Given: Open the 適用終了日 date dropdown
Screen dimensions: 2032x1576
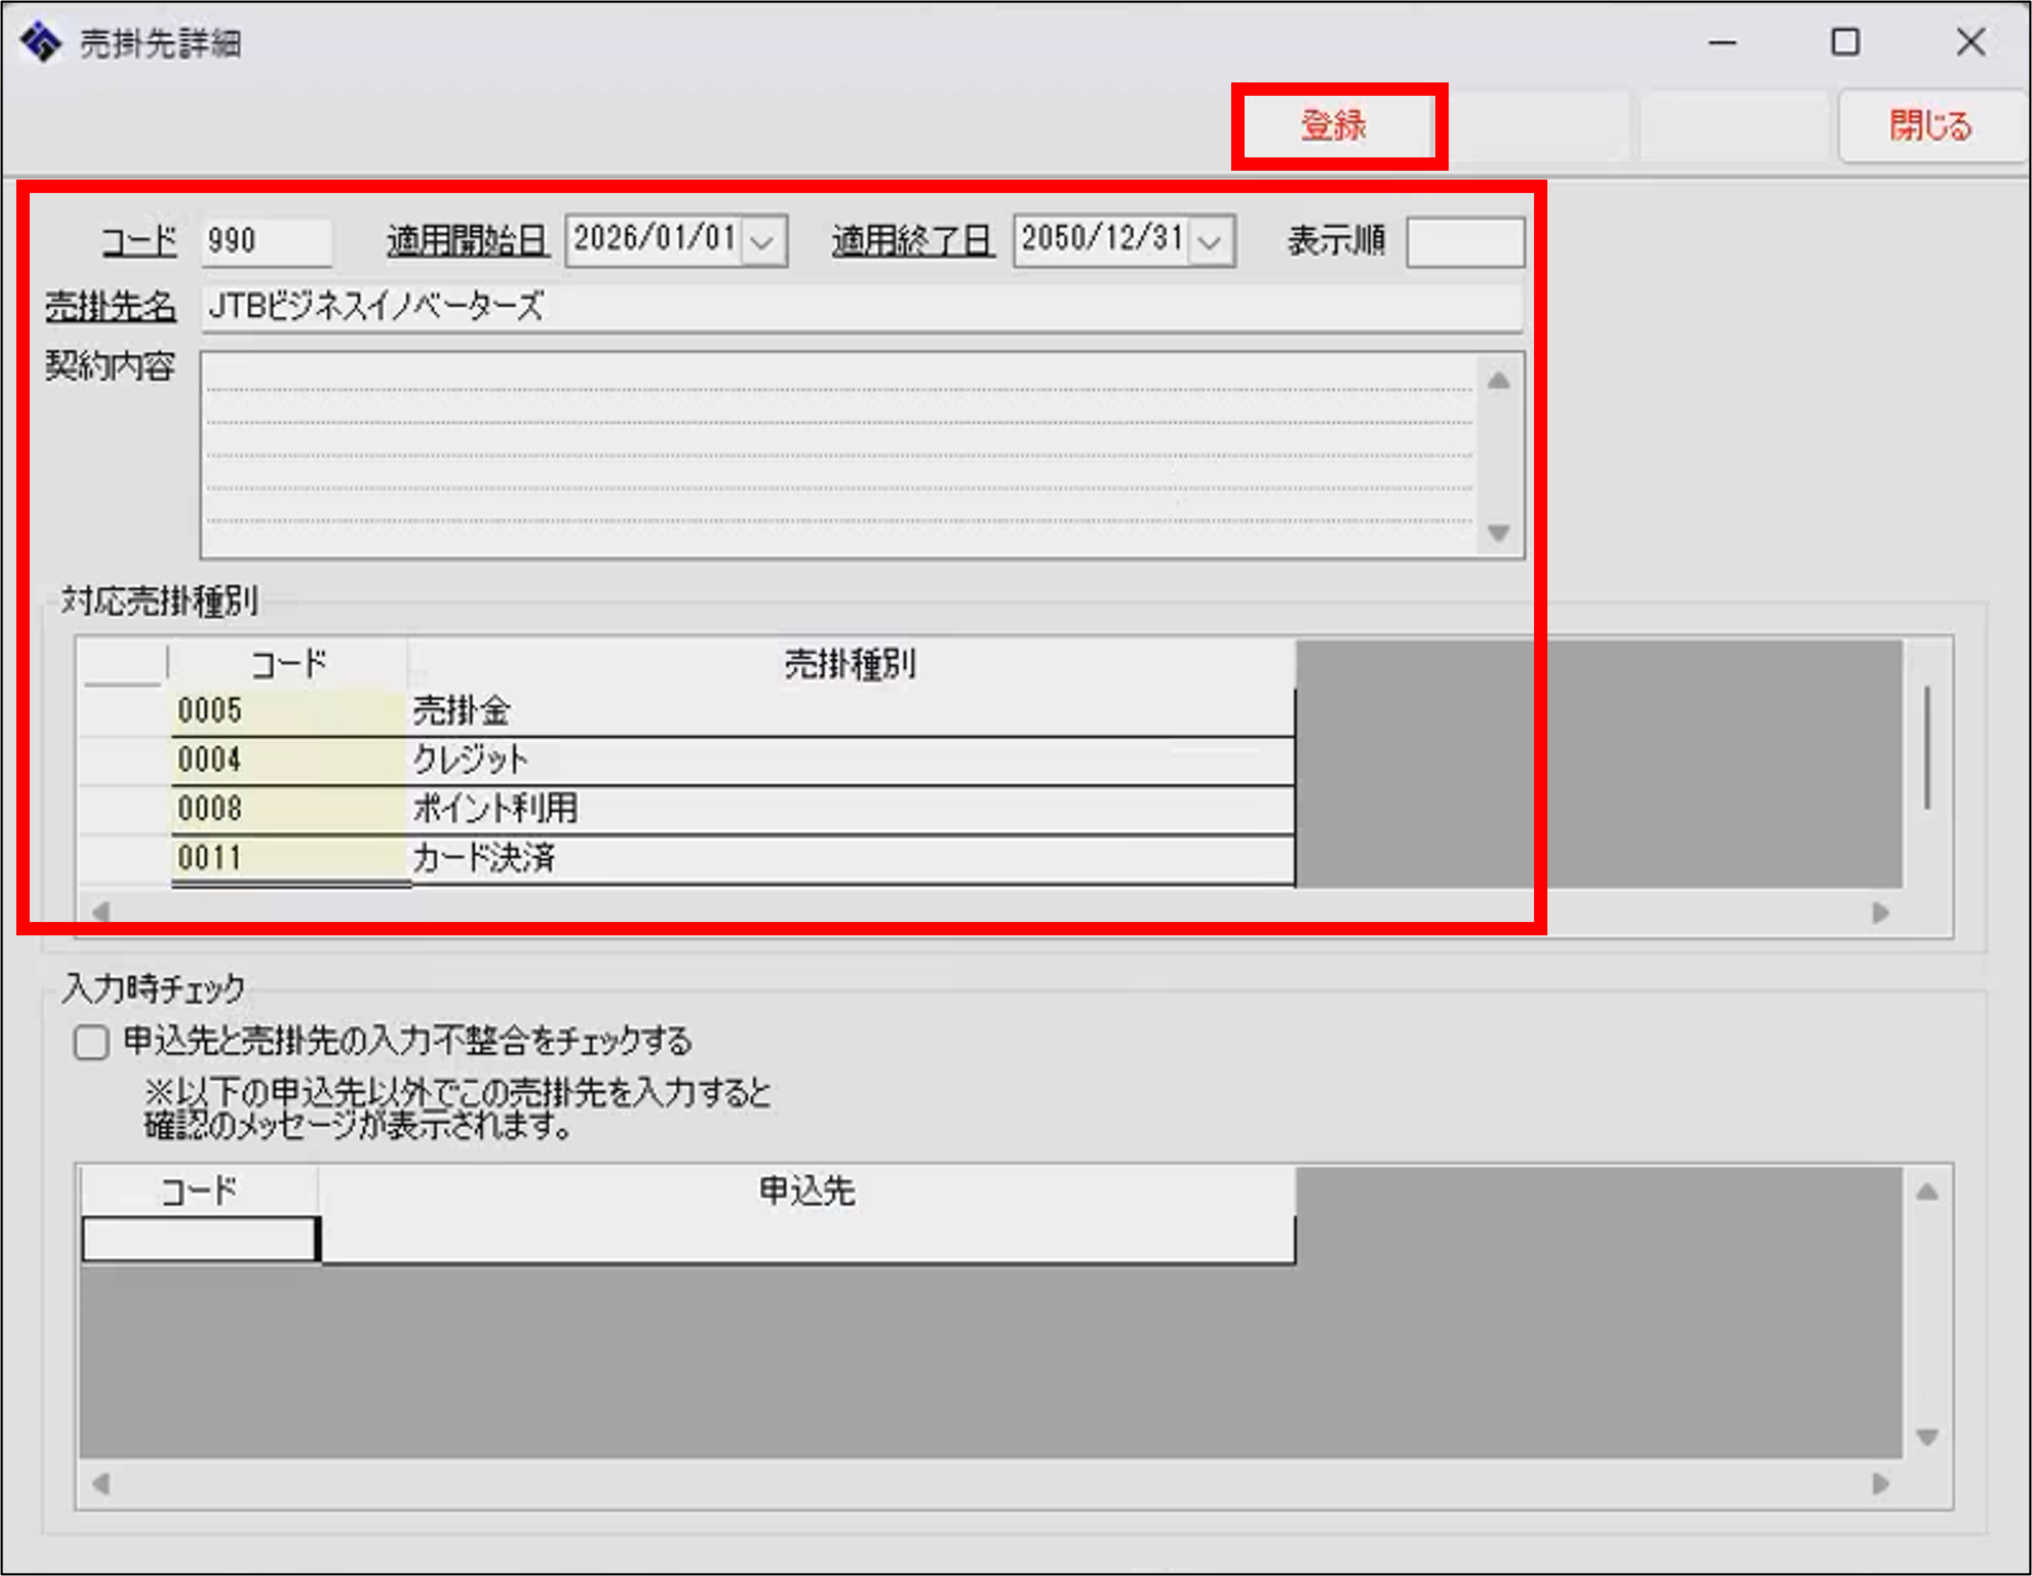Looking at the screenshot, I should (1210, 241).
